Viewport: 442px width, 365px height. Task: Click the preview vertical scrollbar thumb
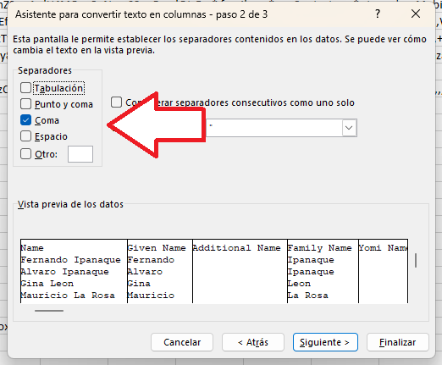(x=416, y=260)
